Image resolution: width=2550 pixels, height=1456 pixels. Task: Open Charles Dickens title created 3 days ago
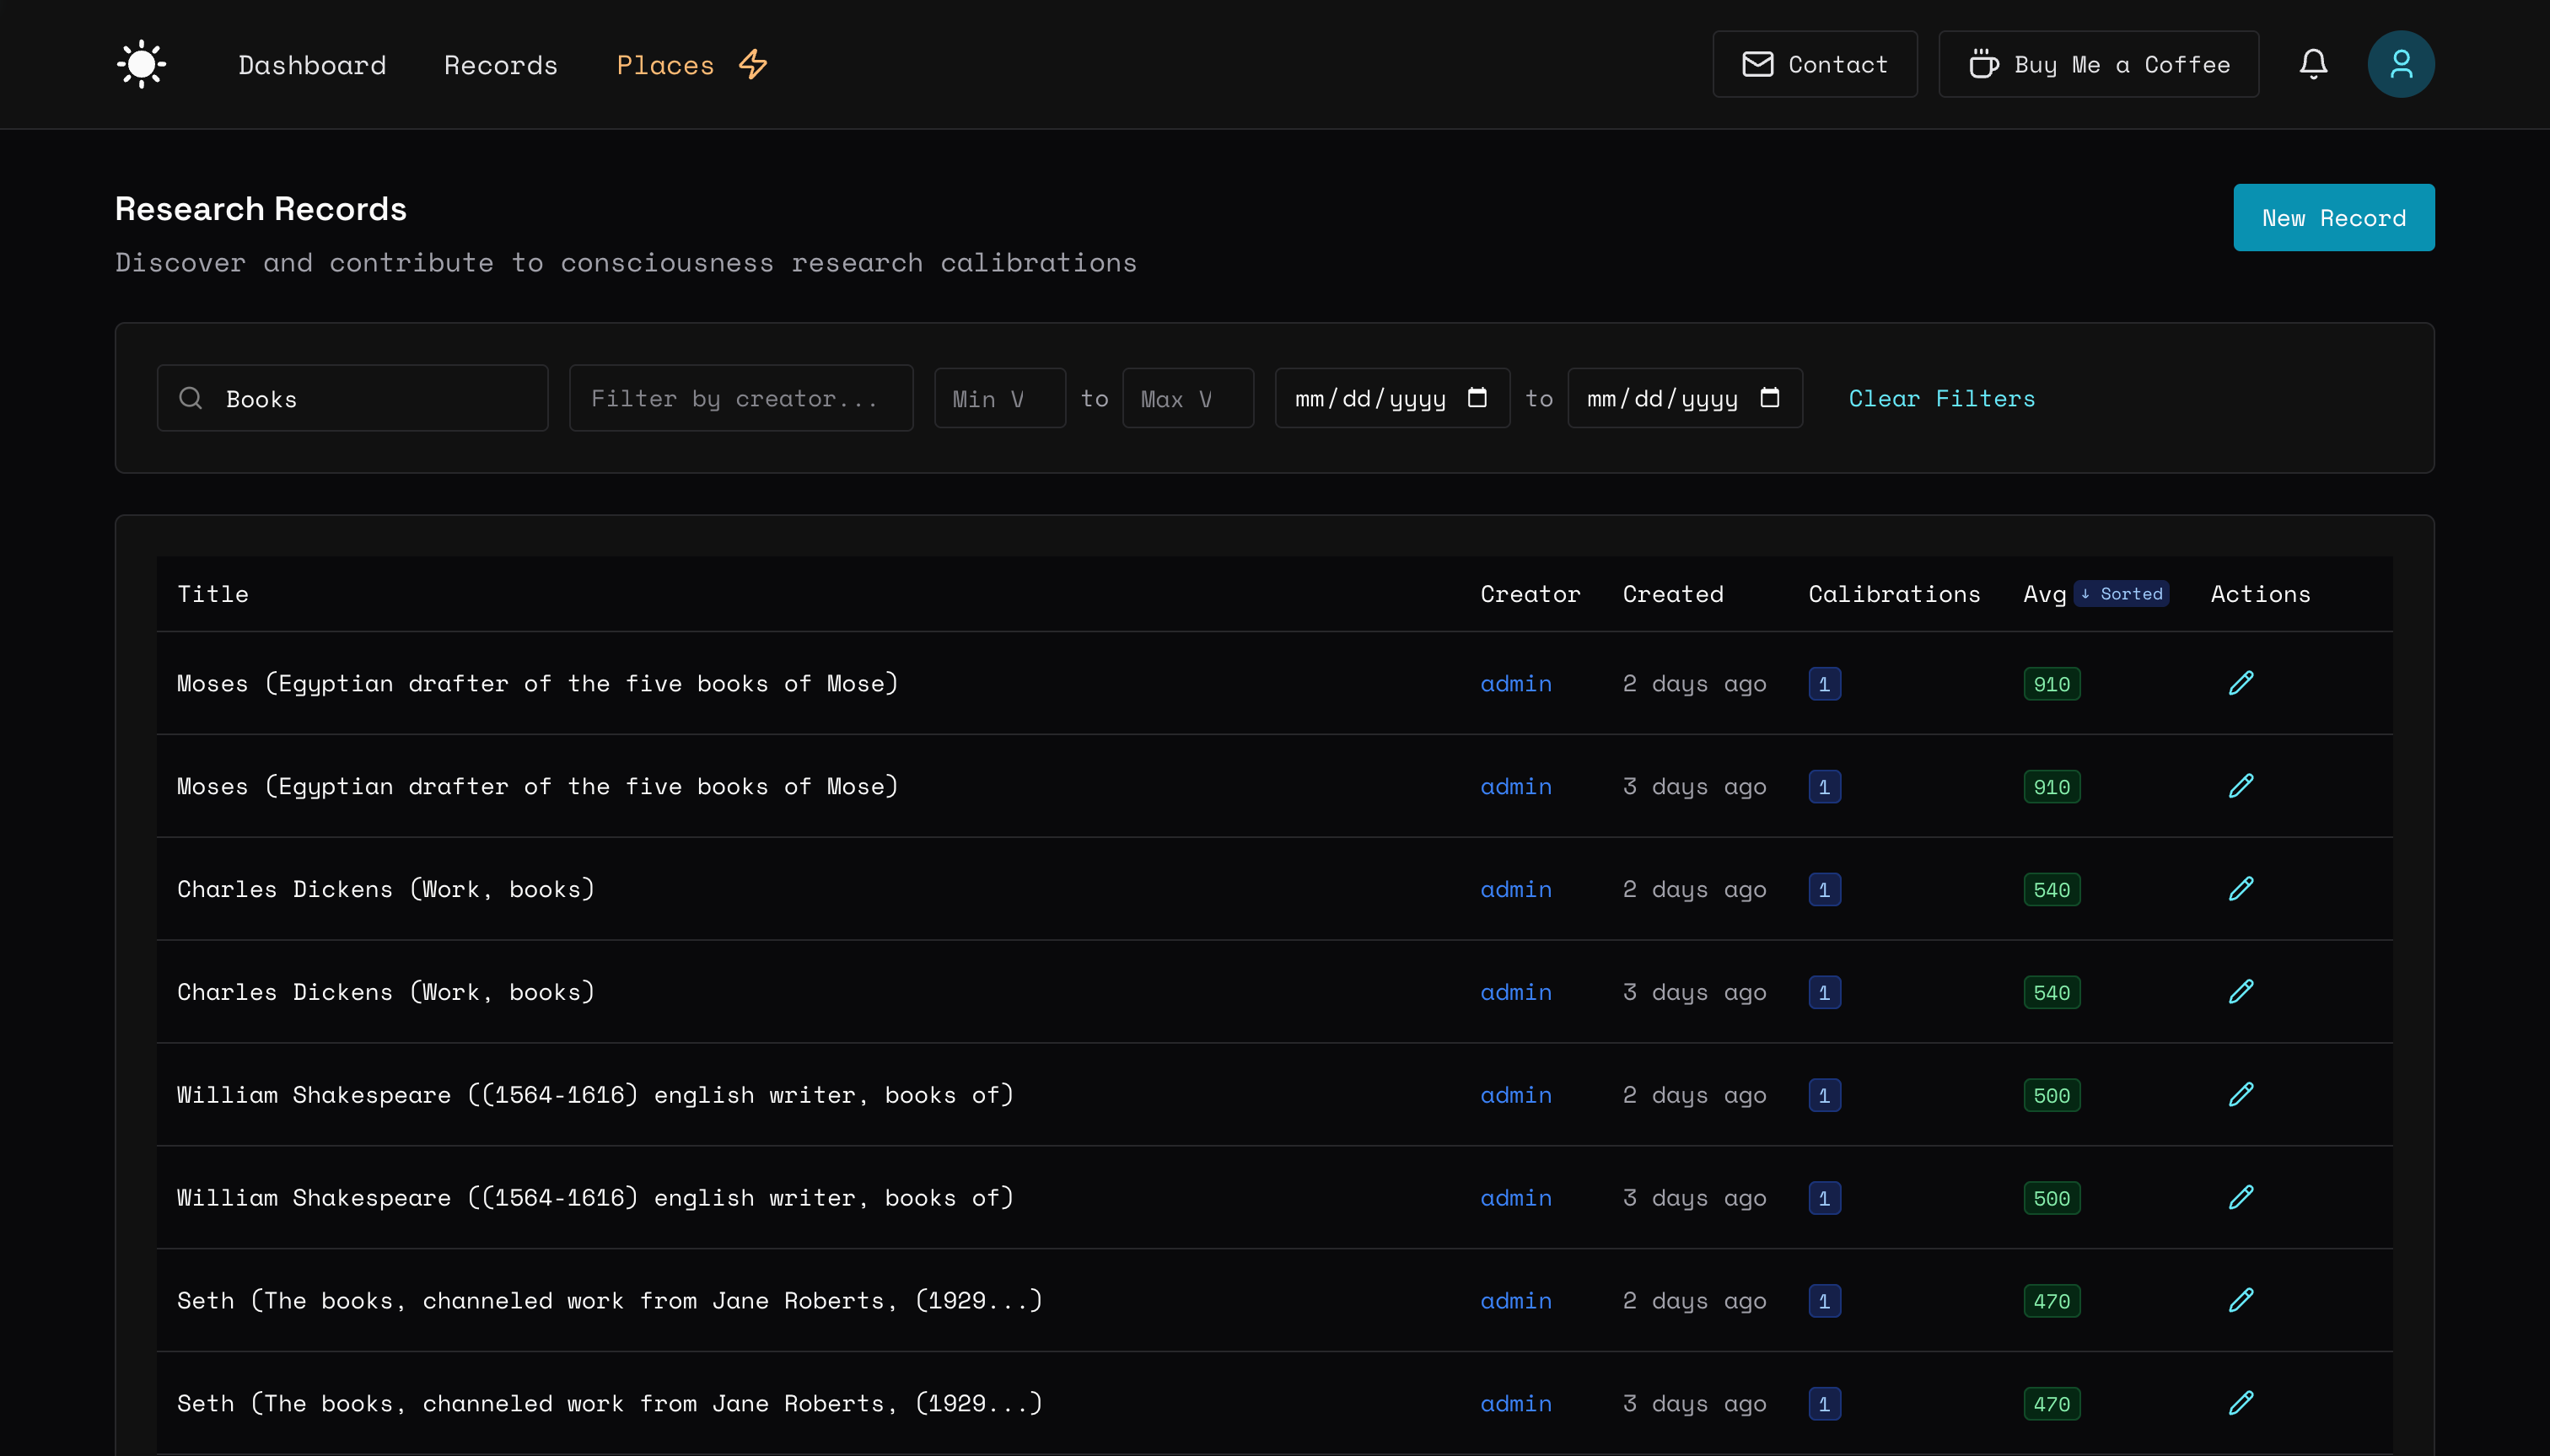[386, 992]
